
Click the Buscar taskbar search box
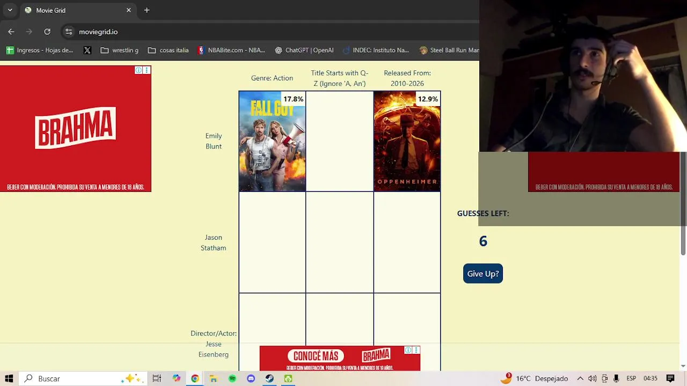click(82, 378)
